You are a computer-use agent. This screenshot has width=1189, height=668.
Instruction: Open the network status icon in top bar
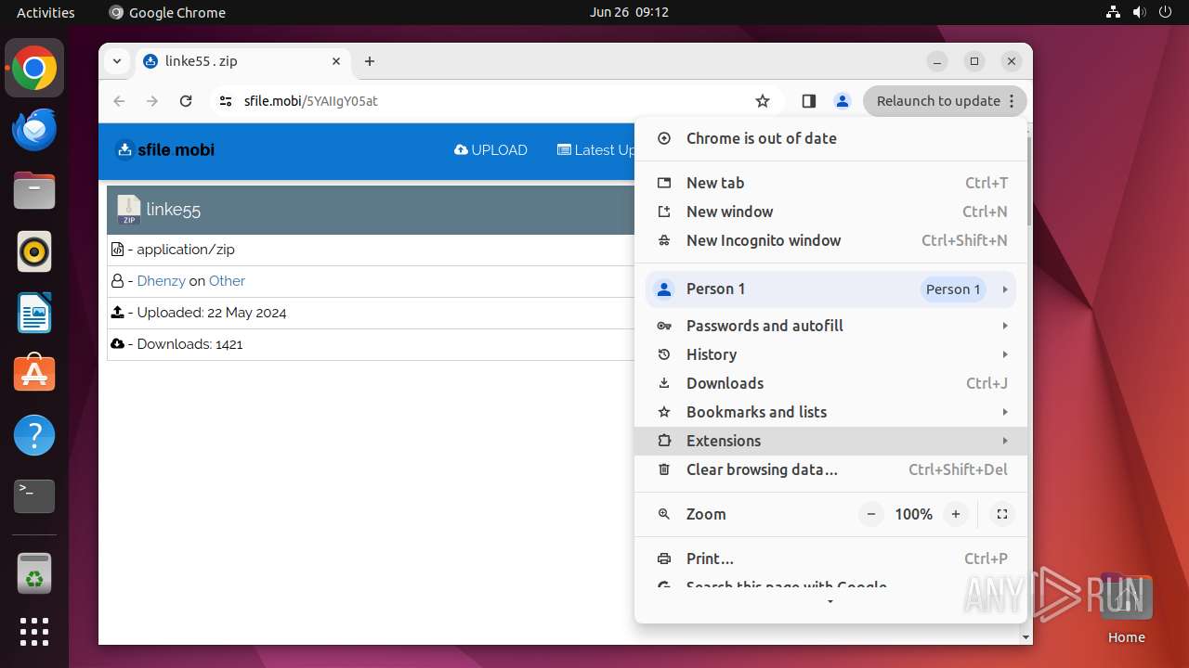pos(1114,12)
